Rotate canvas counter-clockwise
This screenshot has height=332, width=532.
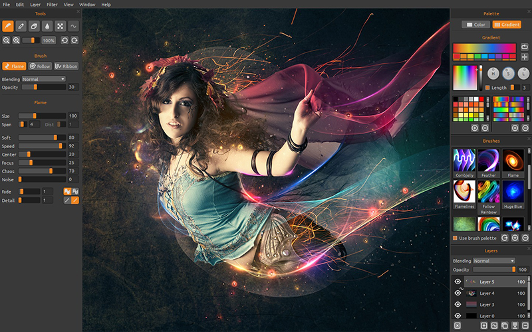pos(65,41)
